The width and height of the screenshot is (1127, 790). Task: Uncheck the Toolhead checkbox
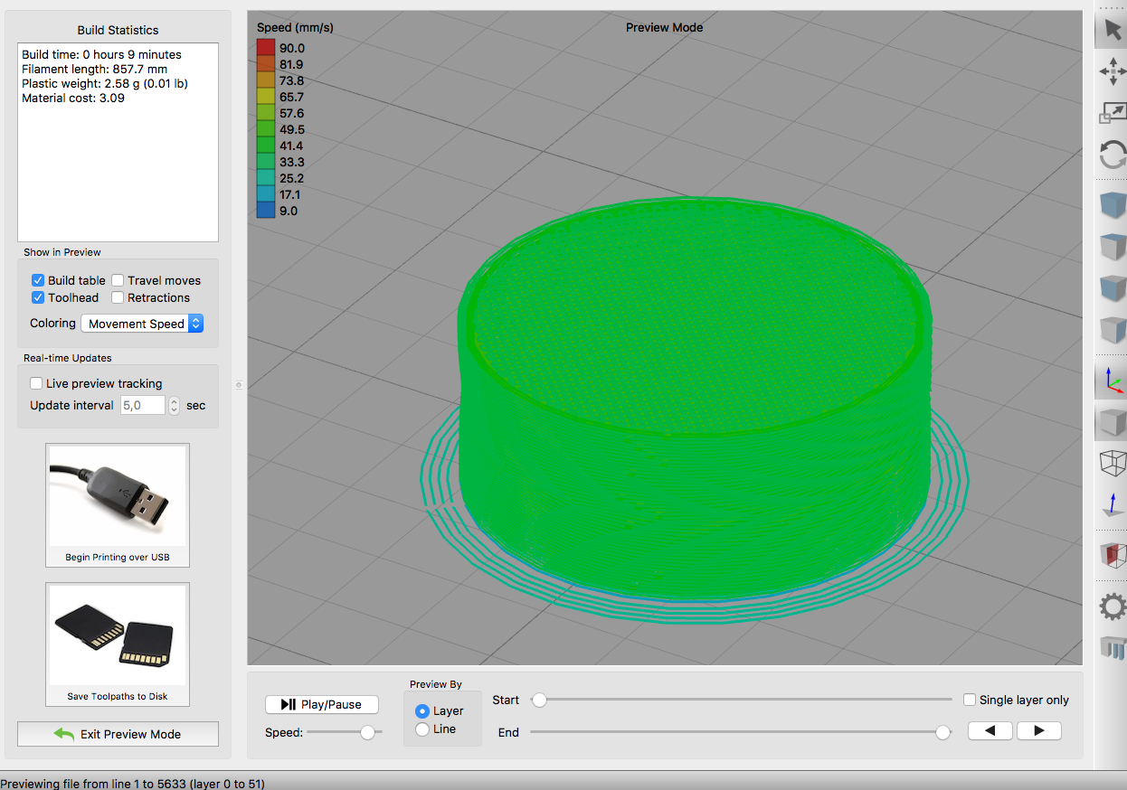pos(38,297)
